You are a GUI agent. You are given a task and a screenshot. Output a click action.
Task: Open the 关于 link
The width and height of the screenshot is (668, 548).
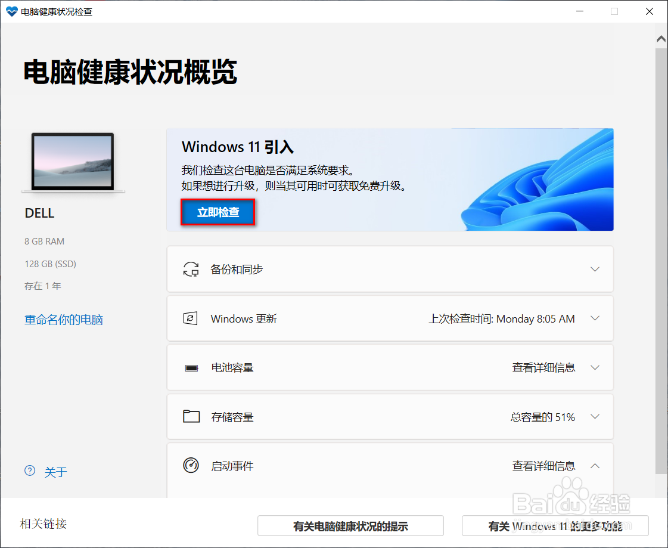click(56, 472)
